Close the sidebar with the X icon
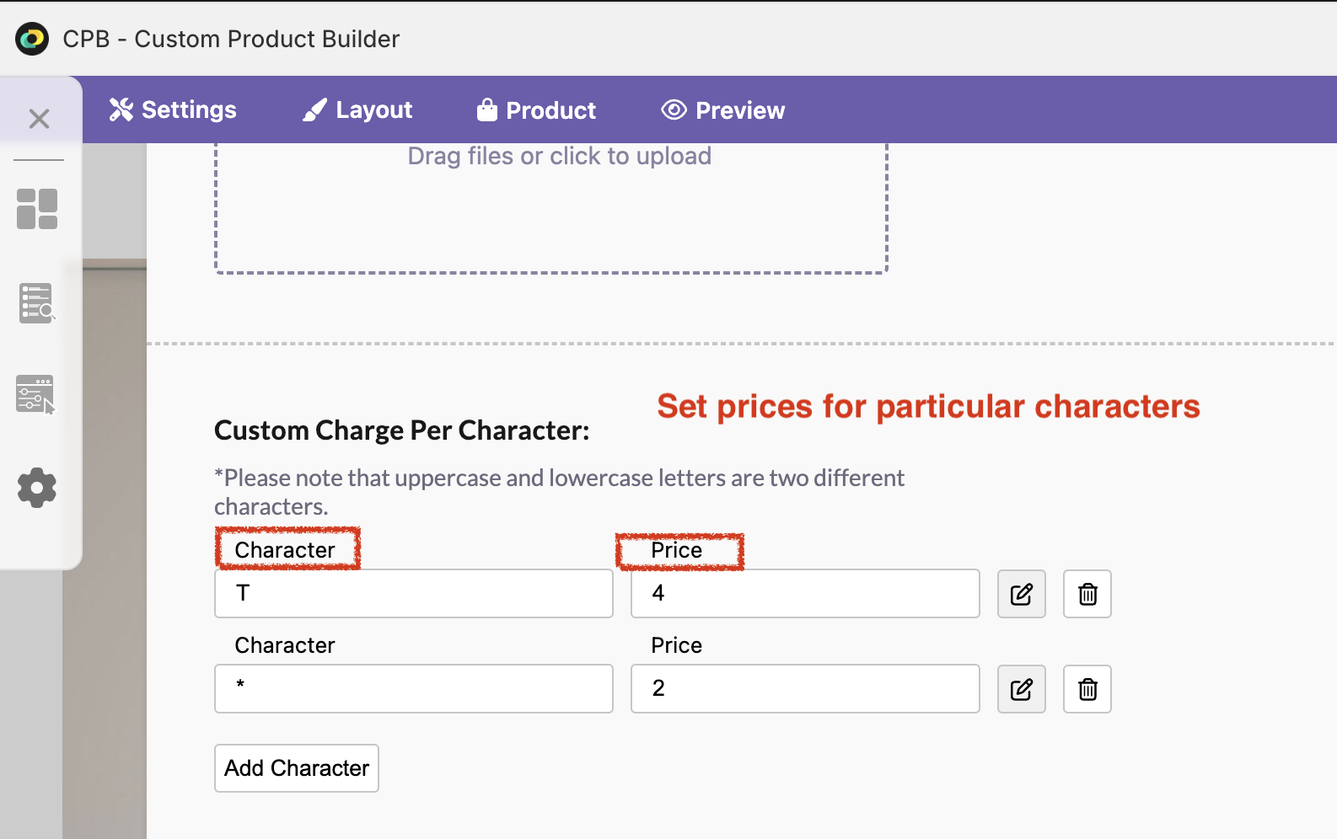 [39, 119]
